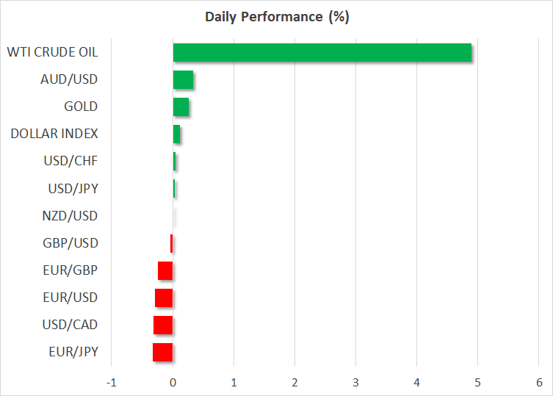Image resolution: width=553 pixels, height=396 pixels.
Task: Select the -1 x-axis tick label
Action: pos(111,383)
